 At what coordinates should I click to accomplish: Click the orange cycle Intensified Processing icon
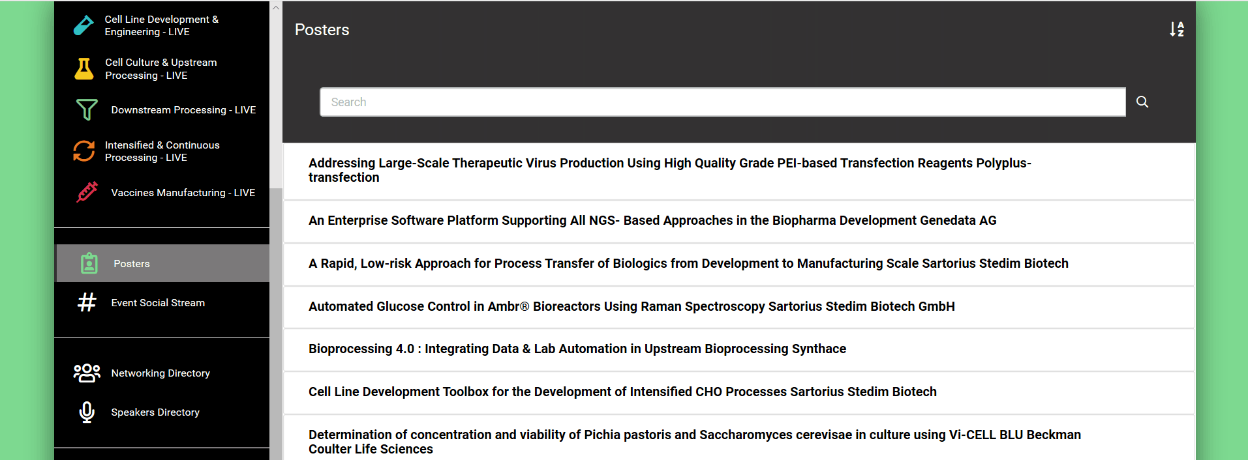click(84, 151)
